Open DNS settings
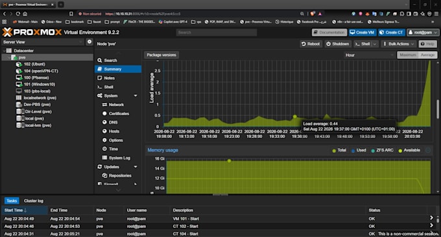The height and width of the screenshot is (237, 441). pyautogui.click(x=113, y=122)
